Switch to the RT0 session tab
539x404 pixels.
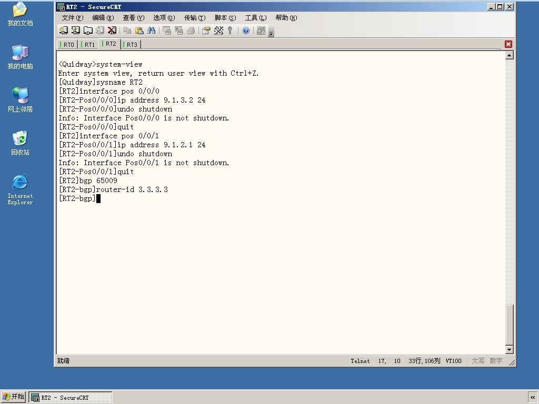tap(67, 45)
